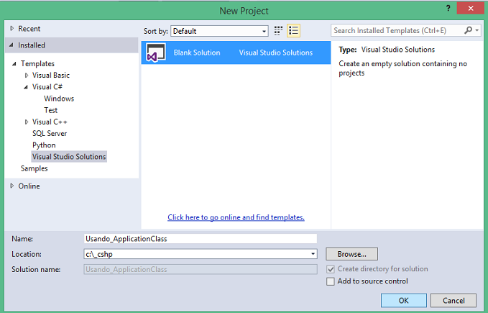Collapse the Visual C# node
This screenshot has height=313, width=488.
pyautogui.click(x=26, y=87)
